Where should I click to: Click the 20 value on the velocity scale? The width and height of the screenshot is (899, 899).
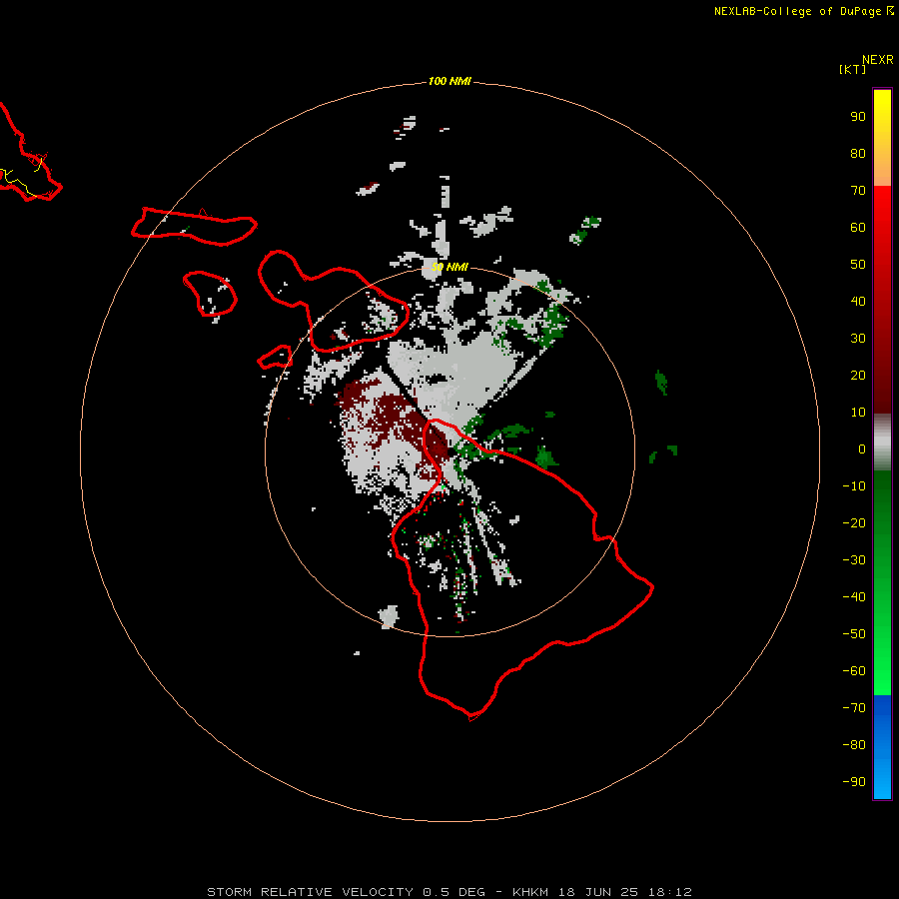click(x=858, y=376)
